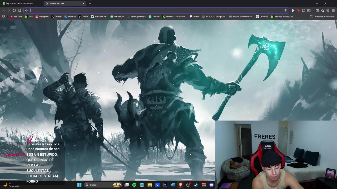Bookmark this page using bookmark icon
The height and width of the screenshot is (189, 337).
click(19, 10)
